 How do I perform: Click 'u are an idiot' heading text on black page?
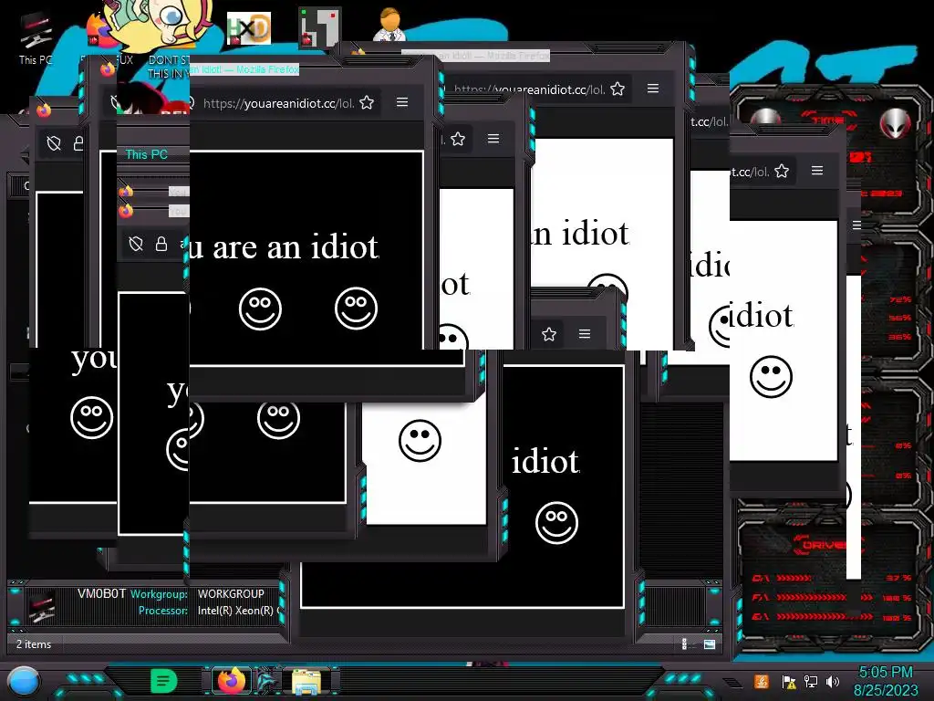(284, 246)
